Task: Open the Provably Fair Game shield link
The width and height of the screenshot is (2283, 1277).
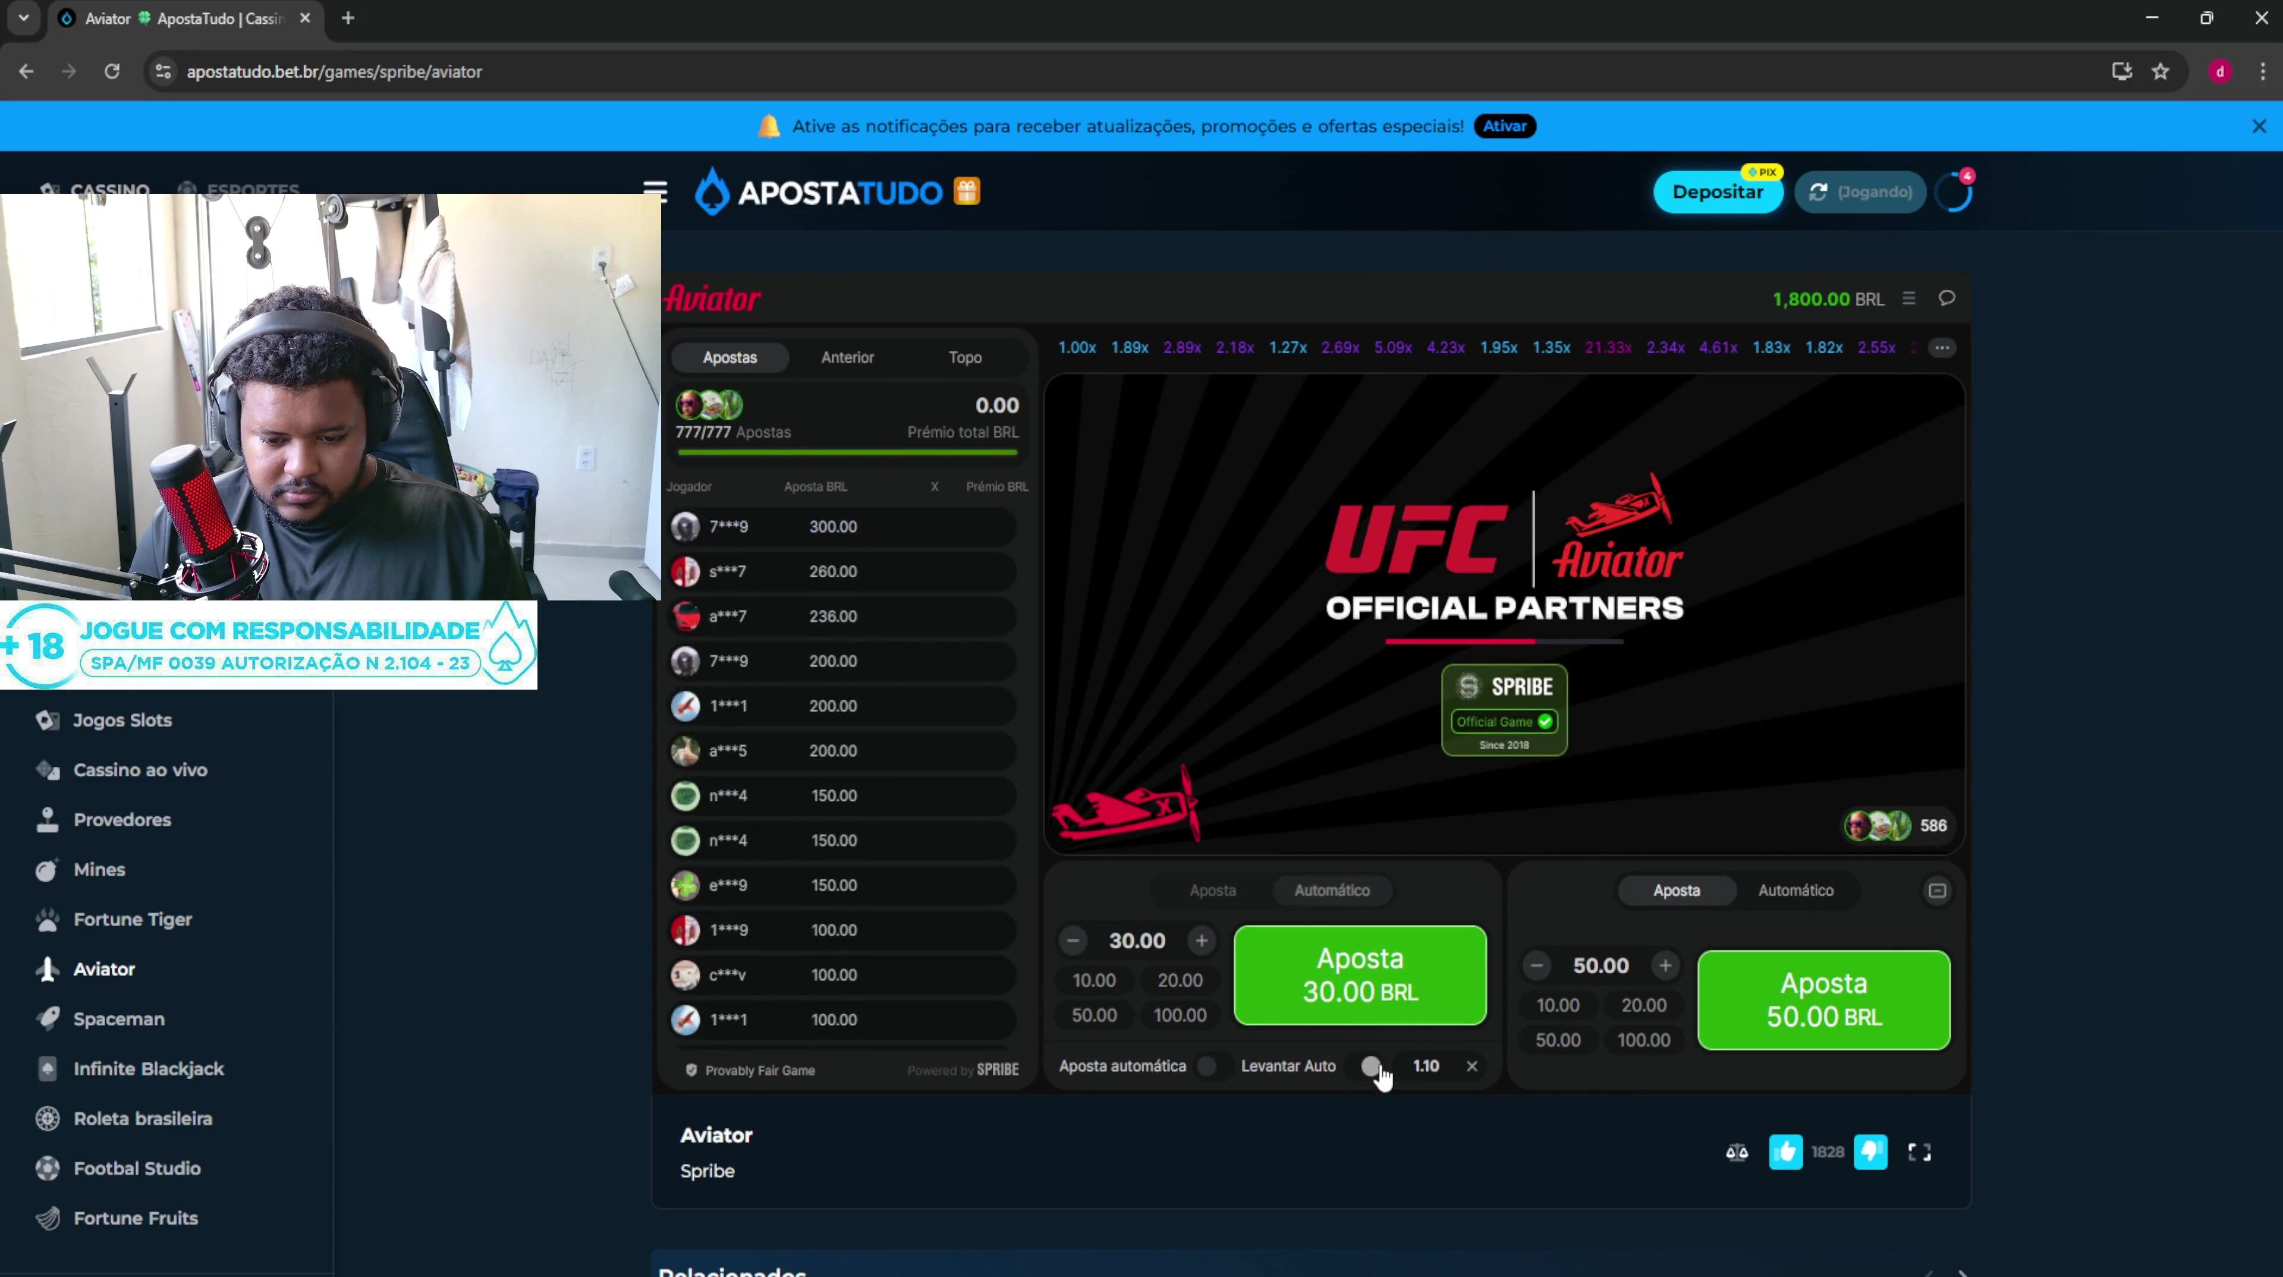Action: [x=751, y=1070]
